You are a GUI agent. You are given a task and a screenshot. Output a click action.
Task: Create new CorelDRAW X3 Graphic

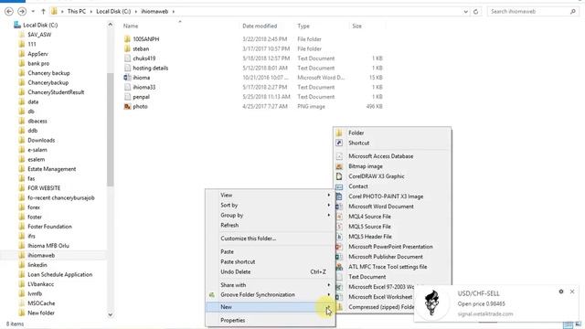pyautogui.click(x=392, y=176)
